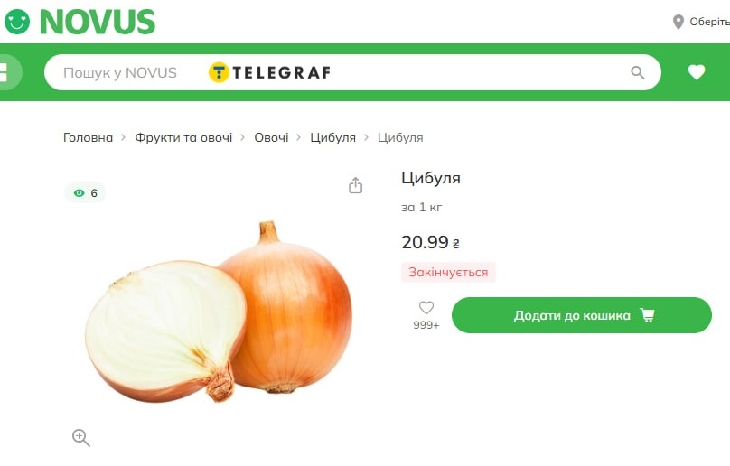Navigate to first Цибуля breadcrumb link

[x=332, y=138]
